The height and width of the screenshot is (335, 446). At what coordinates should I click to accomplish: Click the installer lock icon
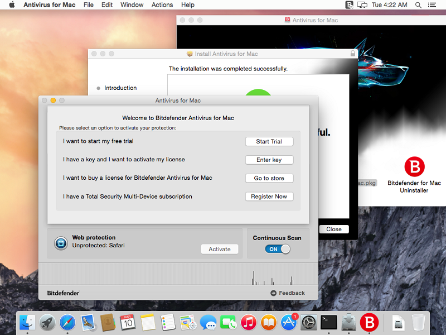click(353, 53)
